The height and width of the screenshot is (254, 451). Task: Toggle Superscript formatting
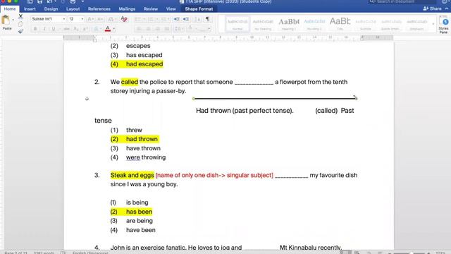pos(85,29)
